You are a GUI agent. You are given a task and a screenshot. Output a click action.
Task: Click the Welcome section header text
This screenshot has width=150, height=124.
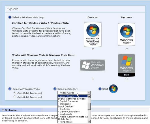(11, 110)
